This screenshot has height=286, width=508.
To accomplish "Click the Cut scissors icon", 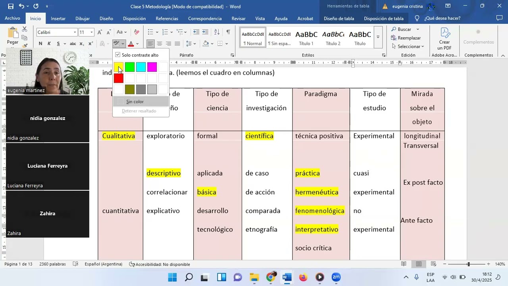I will point(25,29).
